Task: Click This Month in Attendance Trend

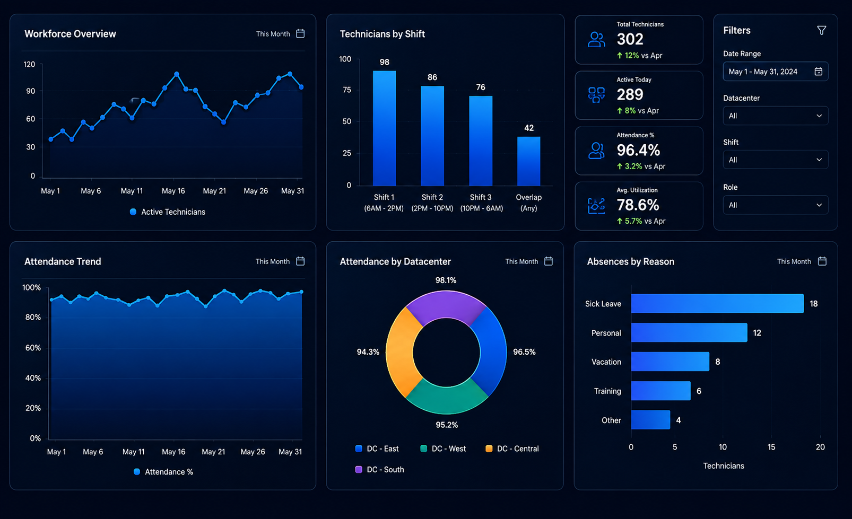Action: 273,261
